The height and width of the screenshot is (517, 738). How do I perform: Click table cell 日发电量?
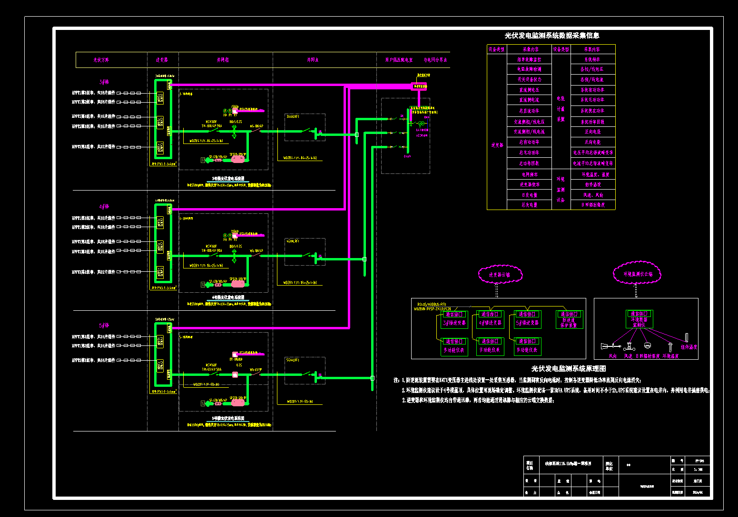[x=529, y=195]
